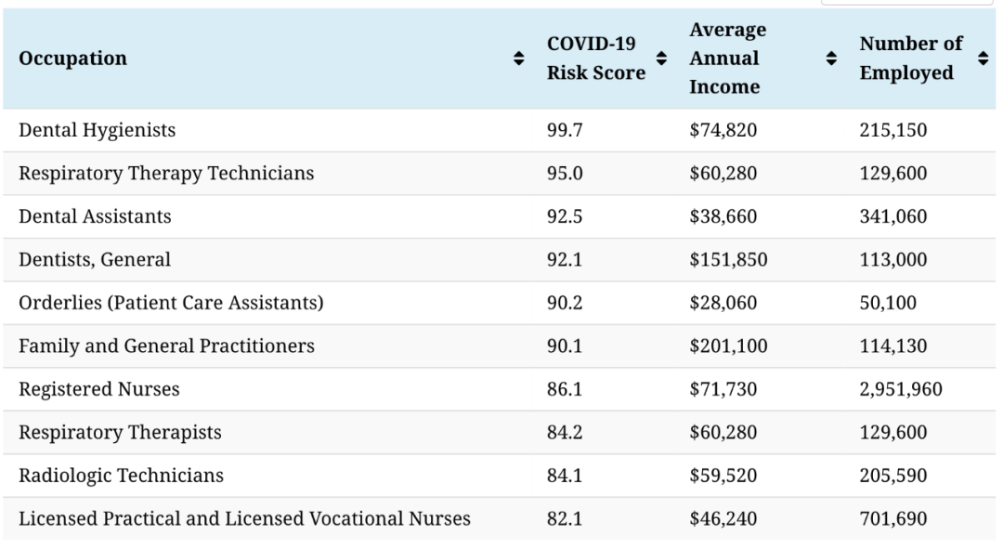
Task: Select the Radiologic Technicians row name
Action: (121, 476)
